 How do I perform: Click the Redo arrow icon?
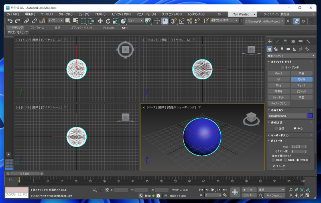tap(18, 21)
